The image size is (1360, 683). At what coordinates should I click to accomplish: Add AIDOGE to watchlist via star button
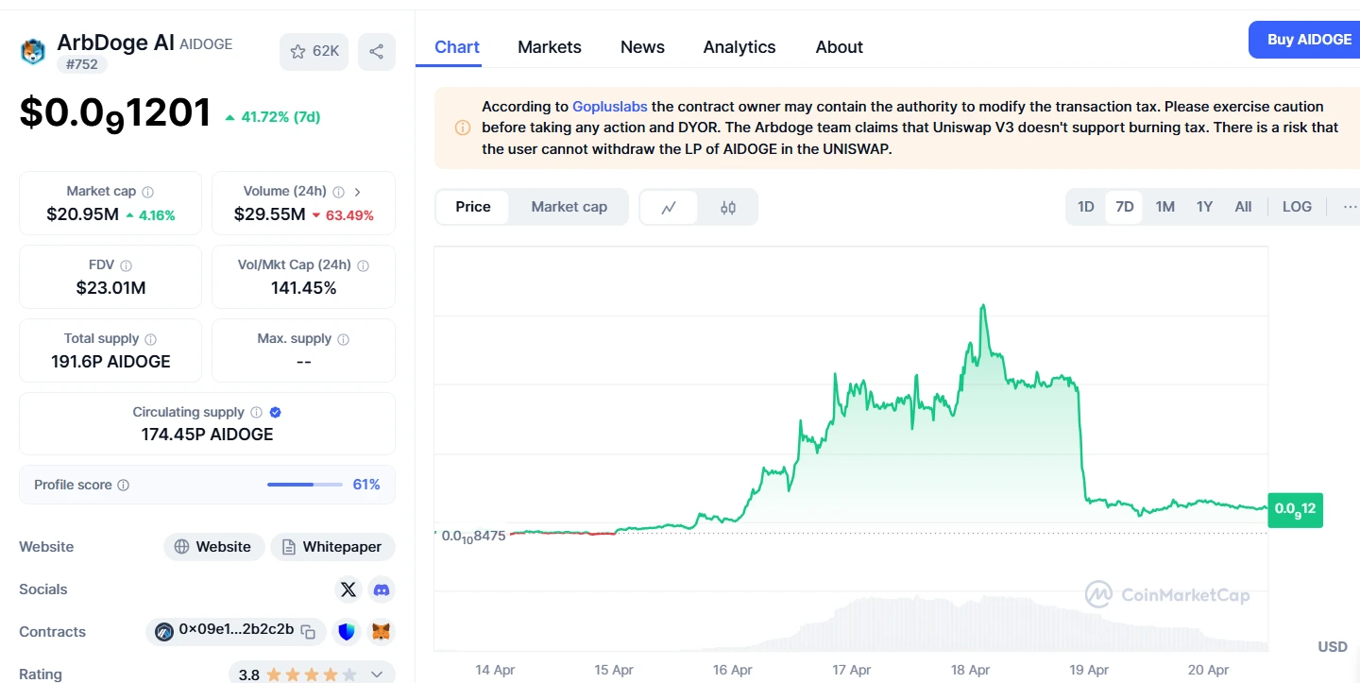(x=314, y=51)
